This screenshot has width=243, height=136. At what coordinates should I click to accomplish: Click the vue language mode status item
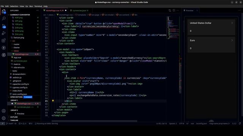193,124
